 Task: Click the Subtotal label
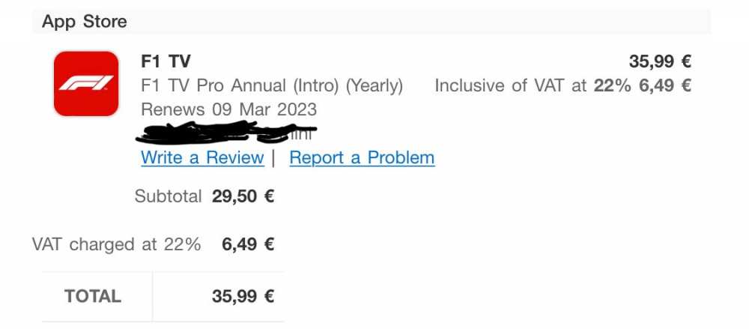tap(168, 196)
